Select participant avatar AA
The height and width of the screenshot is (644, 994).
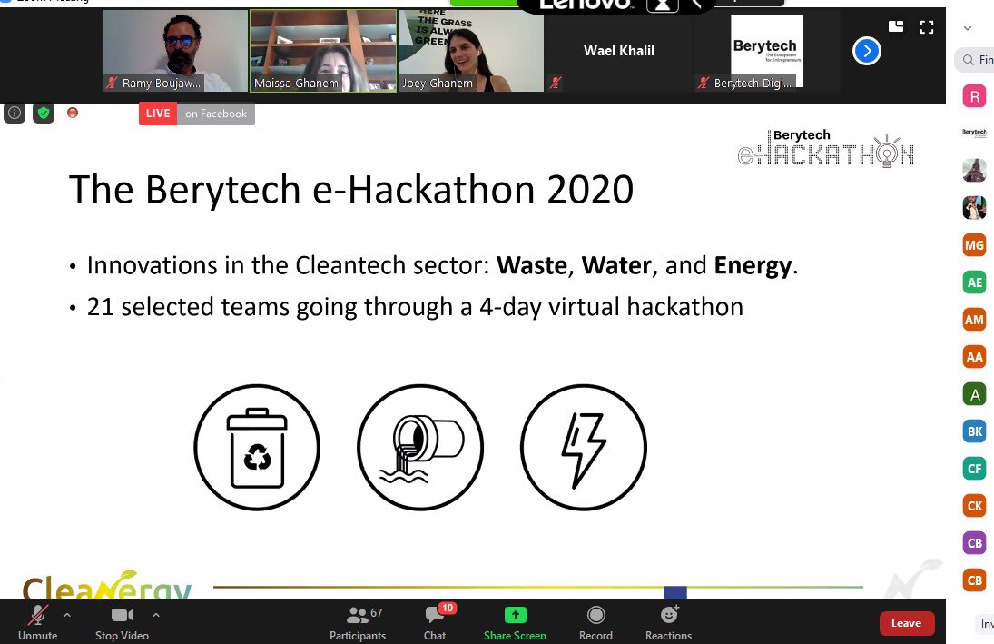pos(974,357)
